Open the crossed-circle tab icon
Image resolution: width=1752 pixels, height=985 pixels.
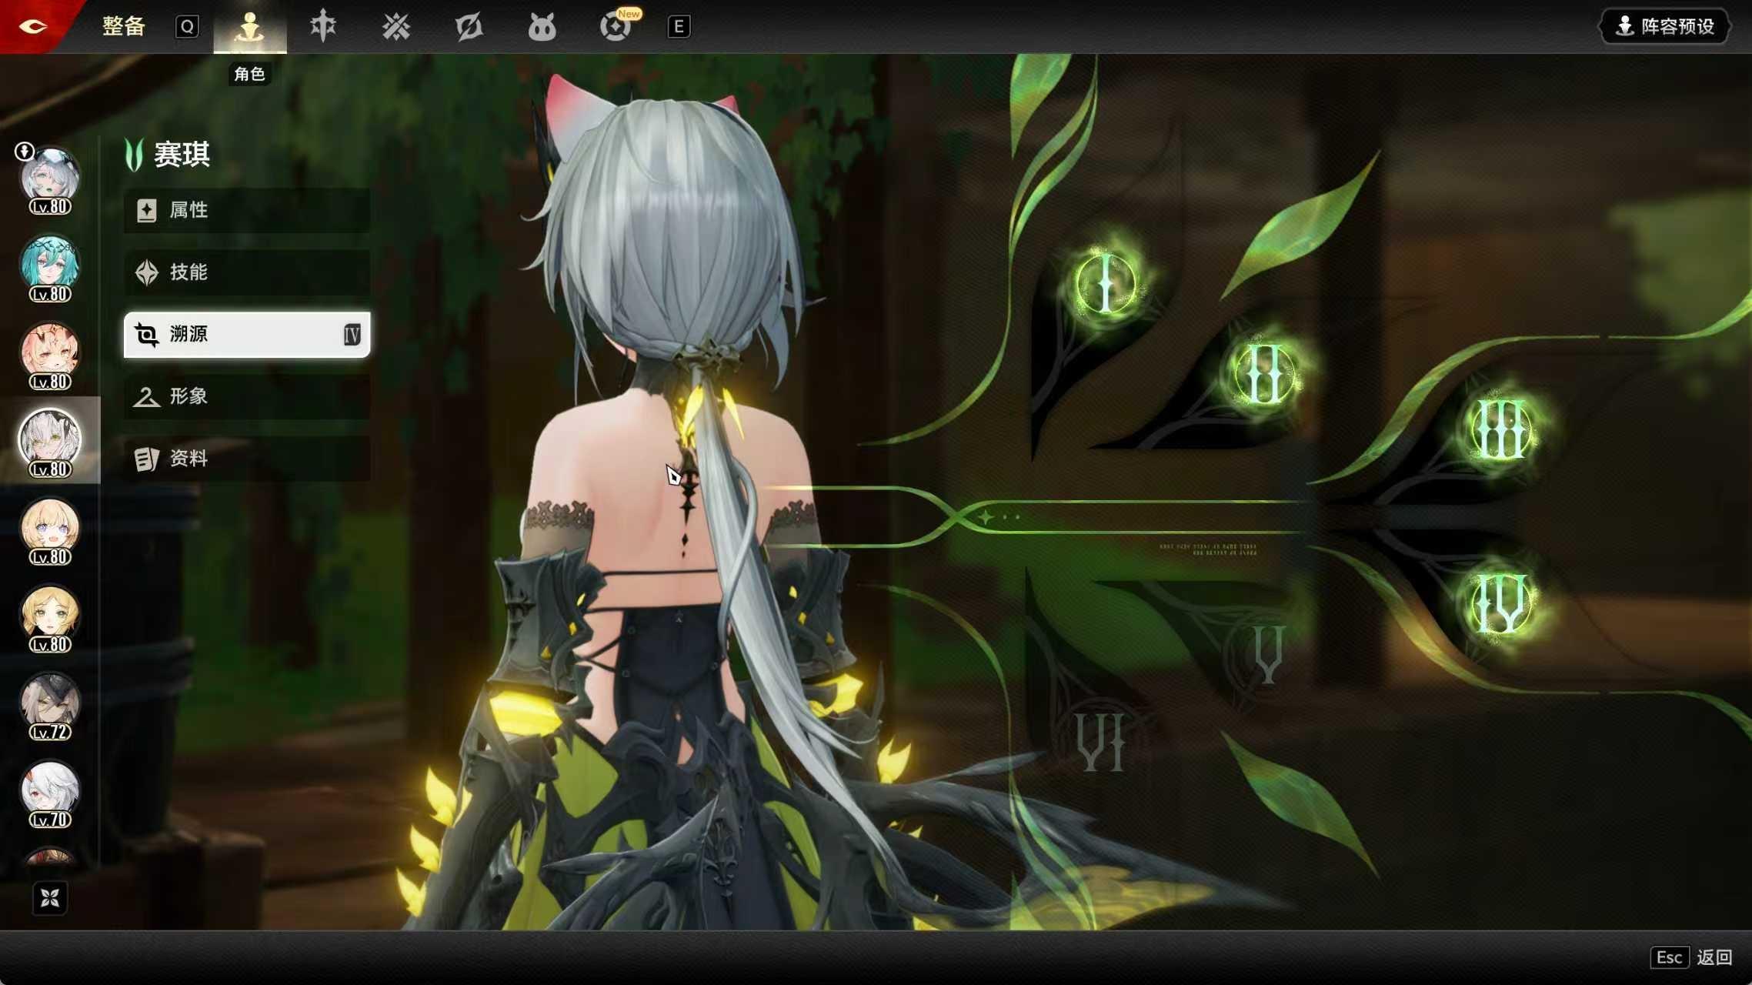(x=469, y=27)
